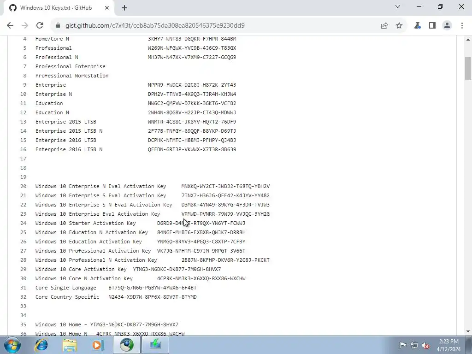Reload the current gist page
Screen dimensions: 472x354
click(40, 25)
